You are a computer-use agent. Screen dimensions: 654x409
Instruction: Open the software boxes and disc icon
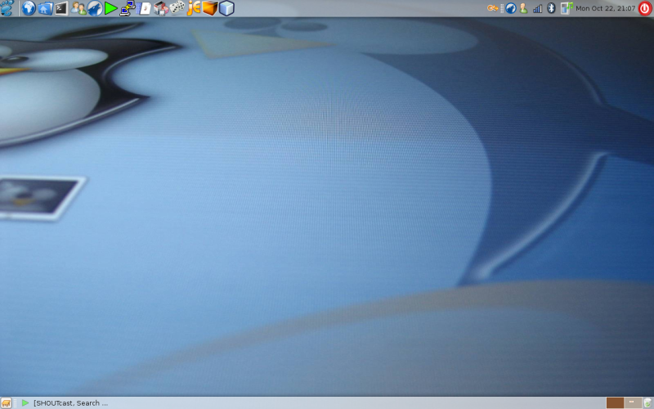(x=160, y=8)
